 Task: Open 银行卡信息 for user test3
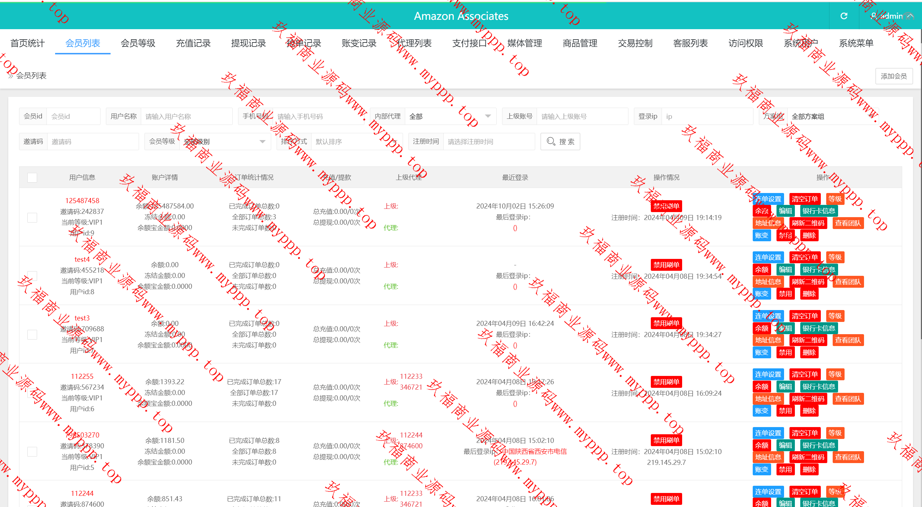[818, 328]
